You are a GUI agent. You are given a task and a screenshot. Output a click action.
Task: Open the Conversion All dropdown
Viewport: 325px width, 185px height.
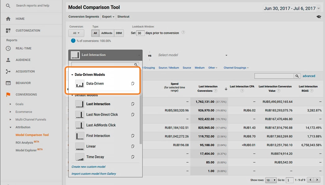(x=76, y=33)
